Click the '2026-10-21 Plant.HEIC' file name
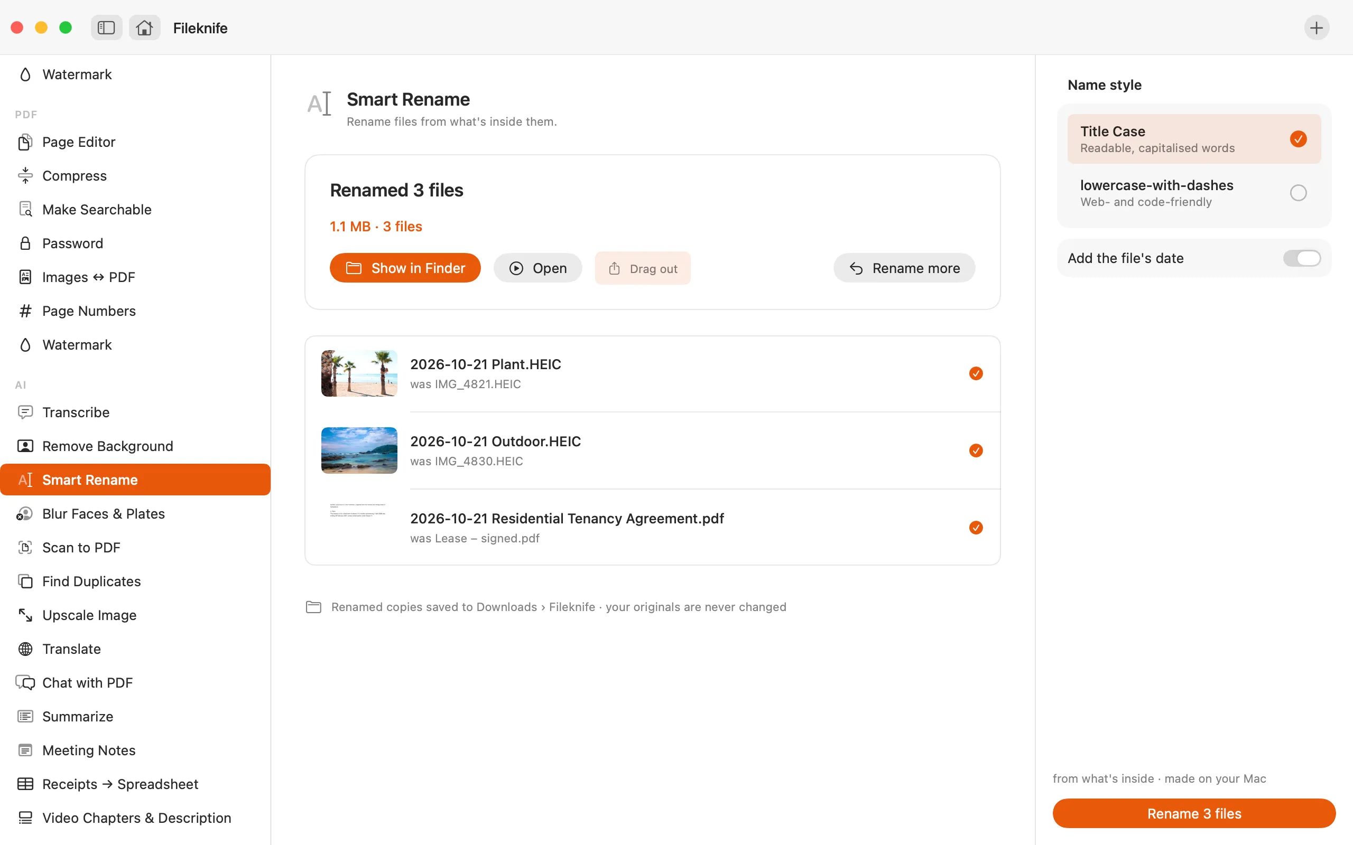Viewport: 1353px width, 845px height. [x=485, y=364]
